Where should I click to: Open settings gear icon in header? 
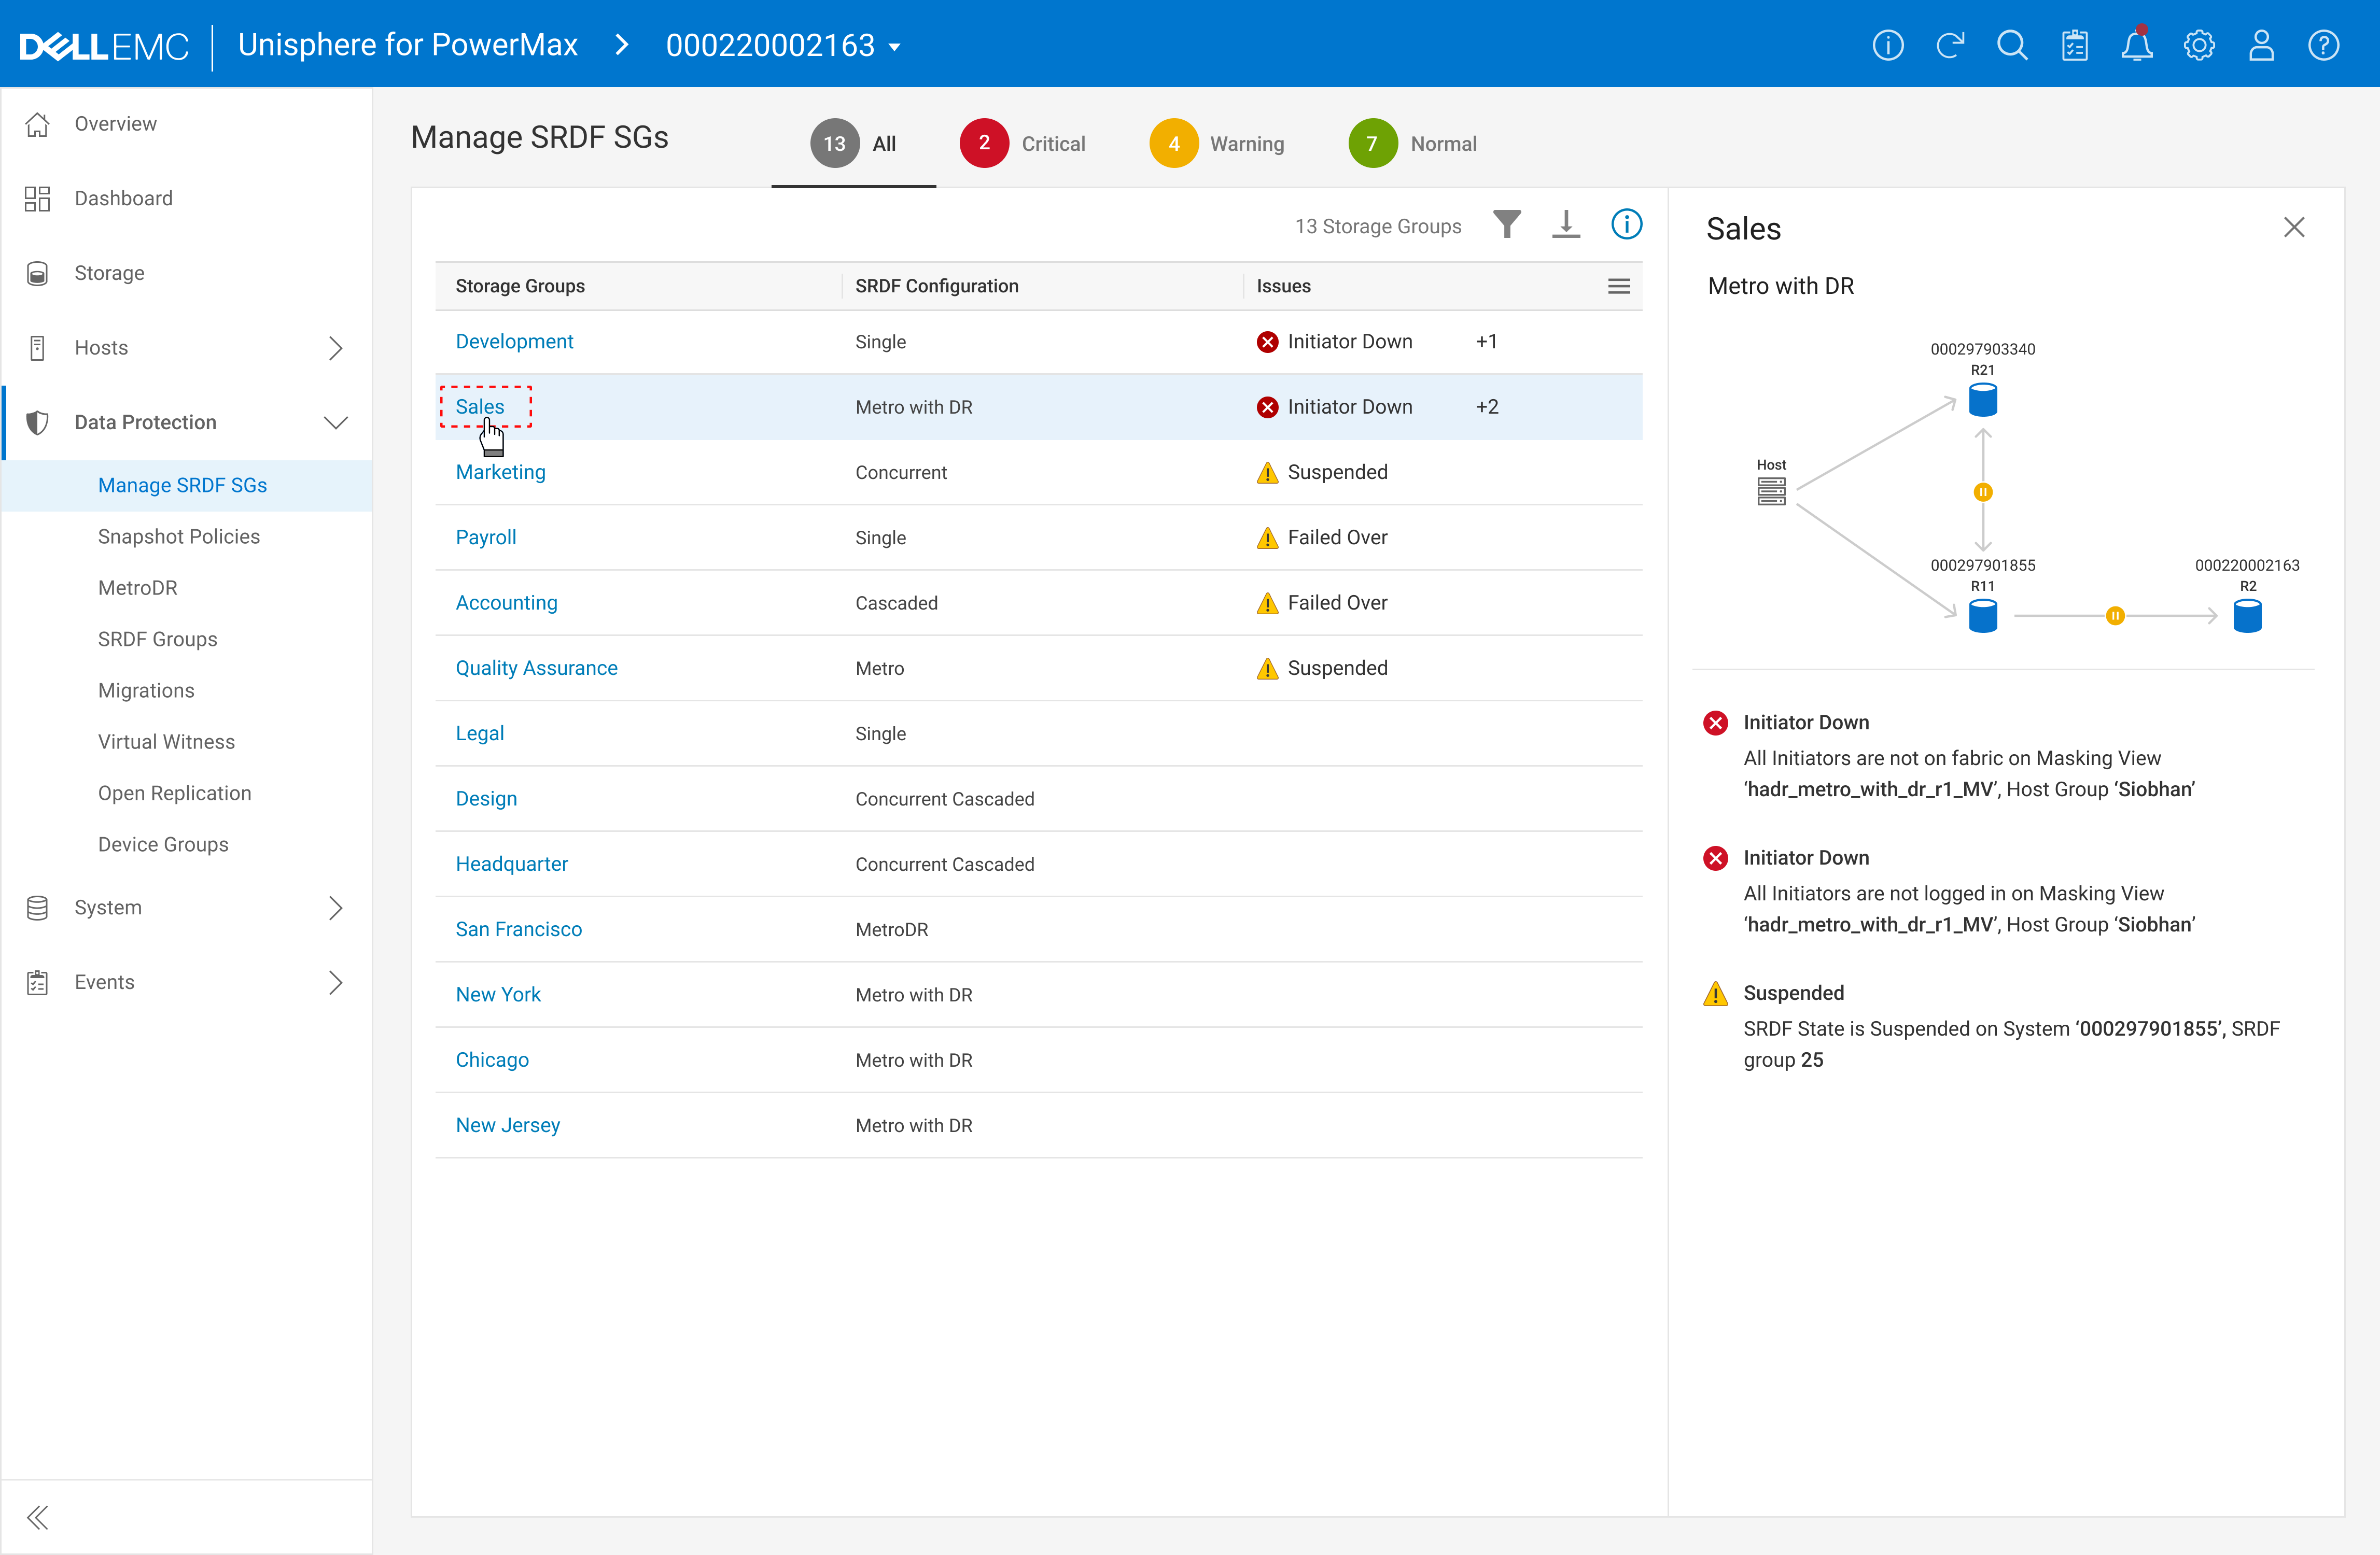pyautogui.click(x=2199, y=46)
